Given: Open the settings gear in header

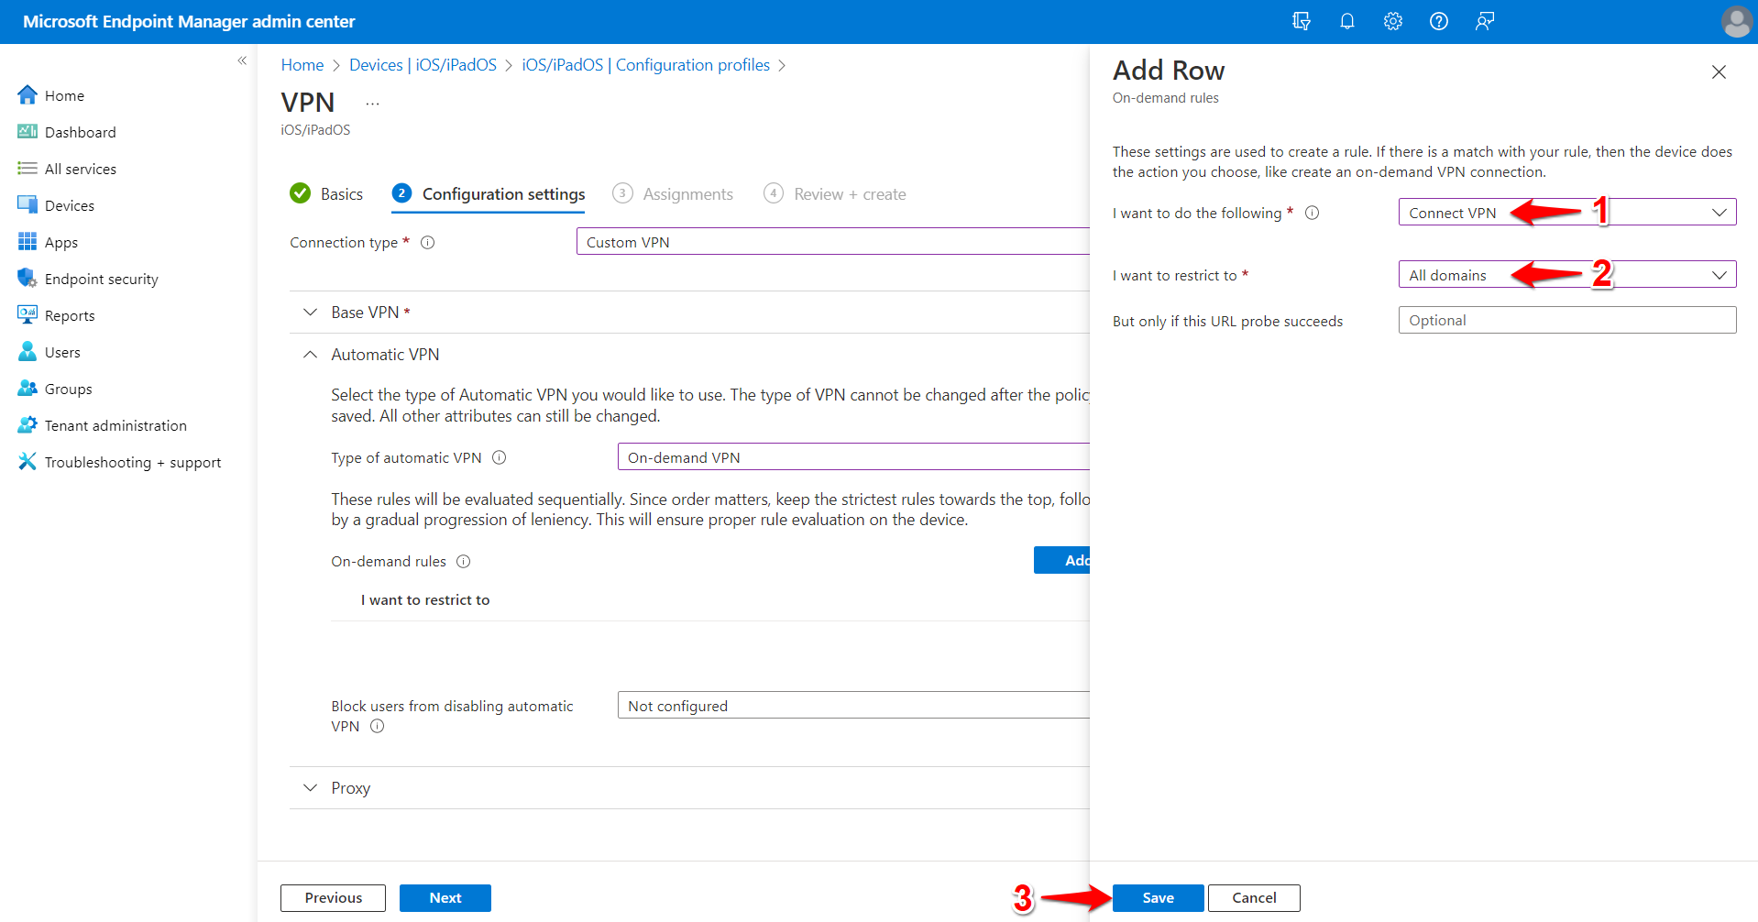Looking at the screenshot, I should [1393, 21].
